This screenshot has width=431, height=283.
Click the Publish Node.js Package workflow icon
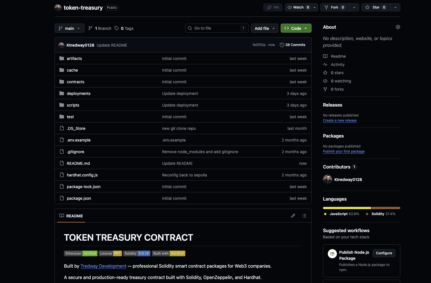pyautogui.click(x=332, y=254)
